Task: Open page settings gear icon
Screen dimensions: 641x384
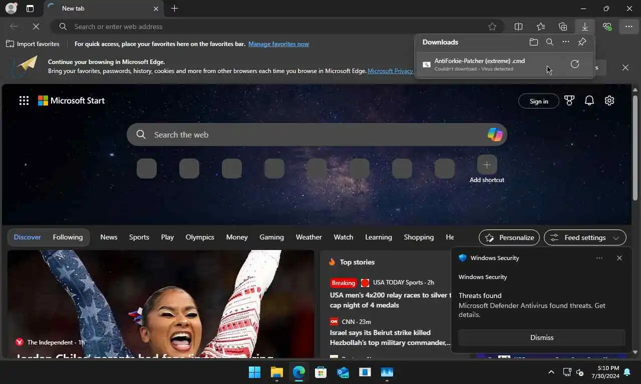Action: pyautogui.click(x=609, y=100)
